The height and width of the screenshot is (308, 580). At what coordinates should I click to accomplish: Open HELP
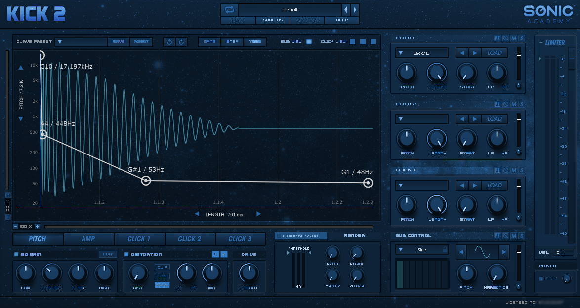click(342, 20)
